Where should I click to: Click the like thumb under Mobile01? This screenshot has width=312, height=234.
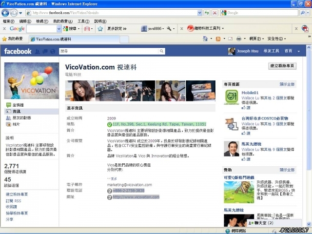tap(243, 108)
